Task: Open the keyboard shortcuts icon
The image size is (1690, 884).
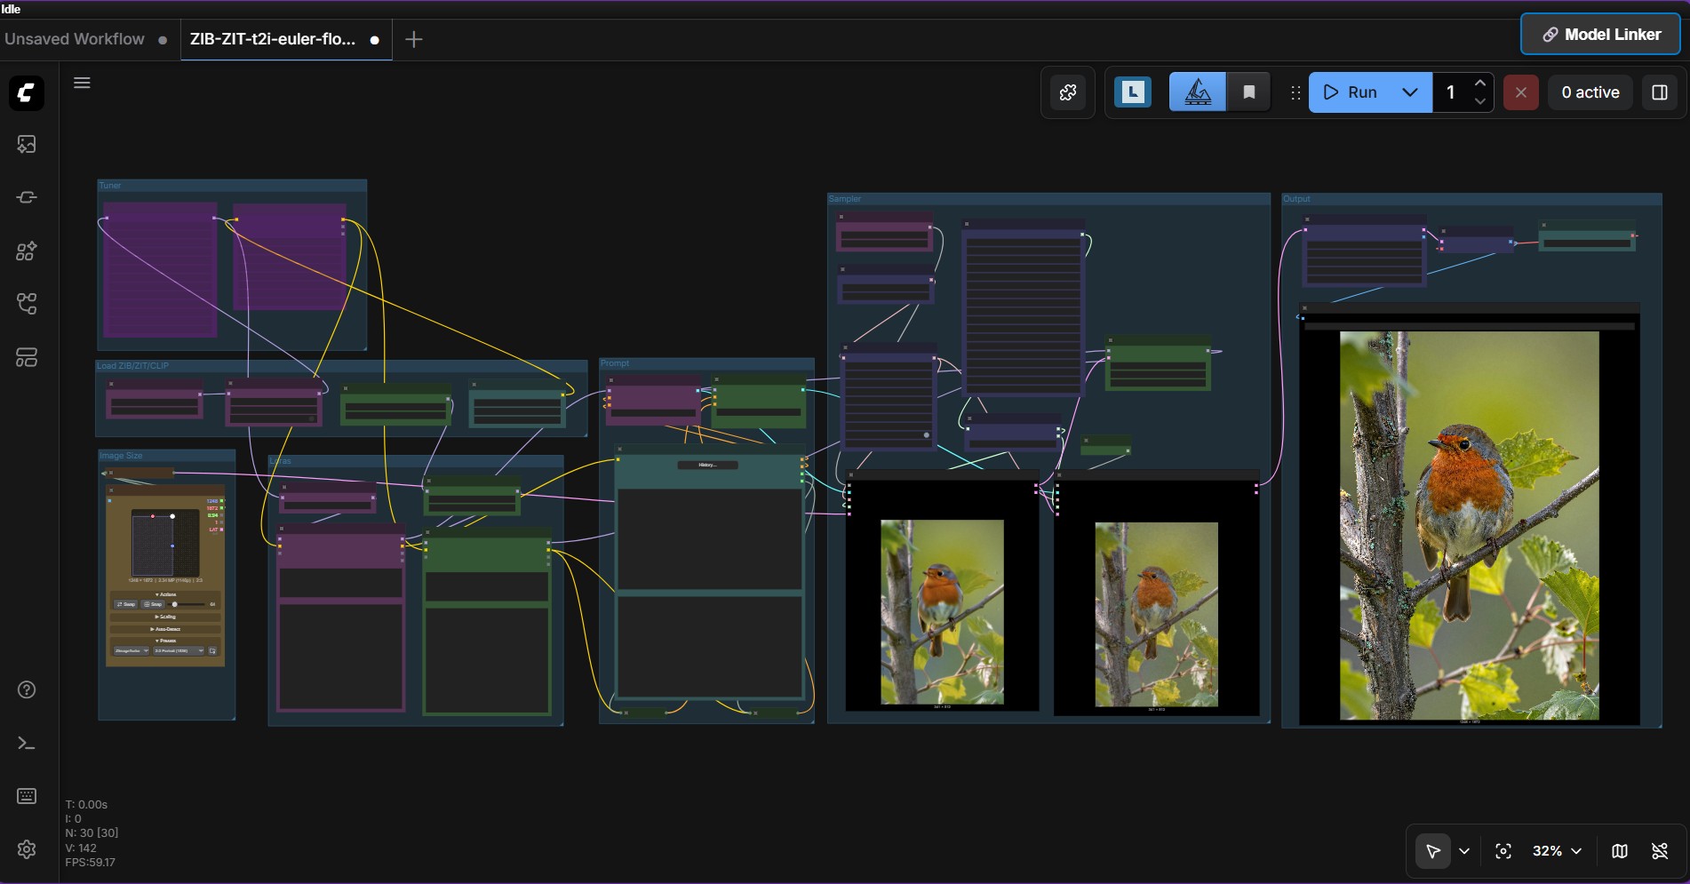Action: [27, 796]
